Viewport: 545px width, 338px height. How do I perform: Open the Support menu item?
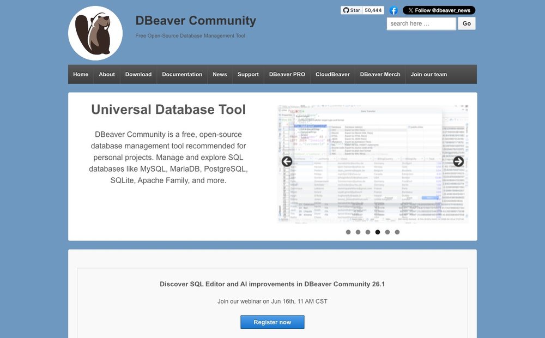[248, 75]
